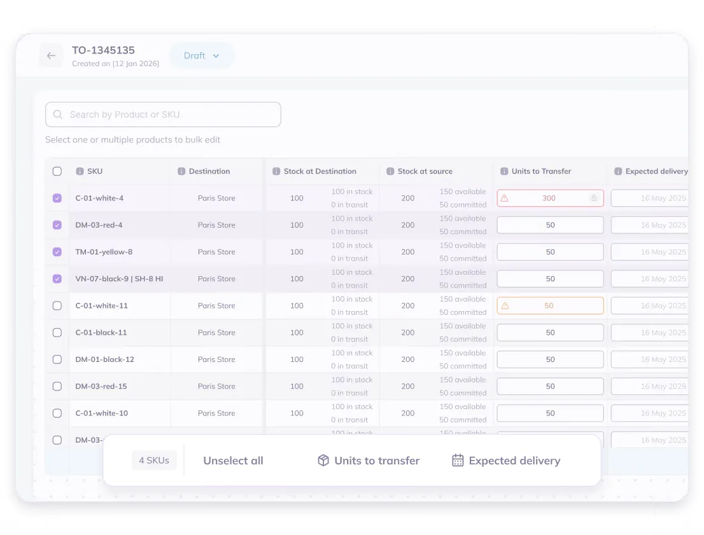Check the C-01-white-10 row checkbox
The image size is (704, 535).
coord(57,413)
